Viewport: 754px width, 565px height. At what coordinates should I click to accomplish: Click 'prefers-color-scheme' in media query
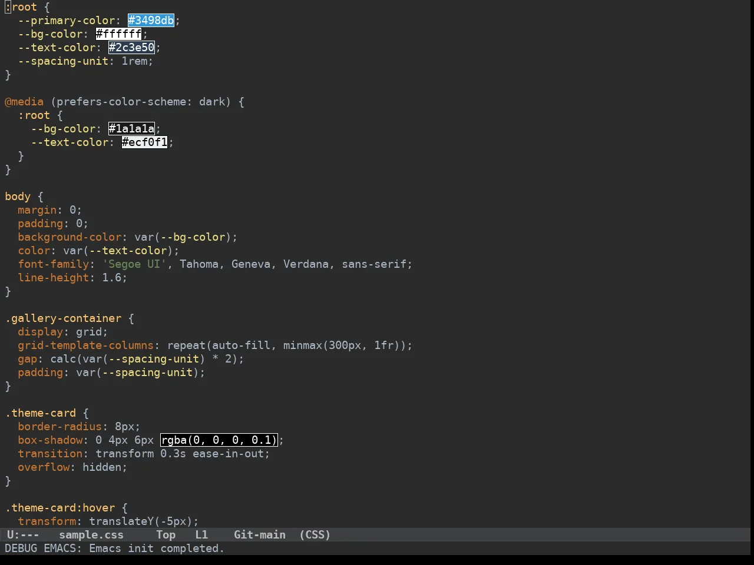pyautogui.click(x=122, y=102)
